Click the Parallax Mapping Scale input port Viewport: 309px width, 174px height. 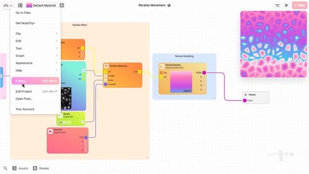106,80
